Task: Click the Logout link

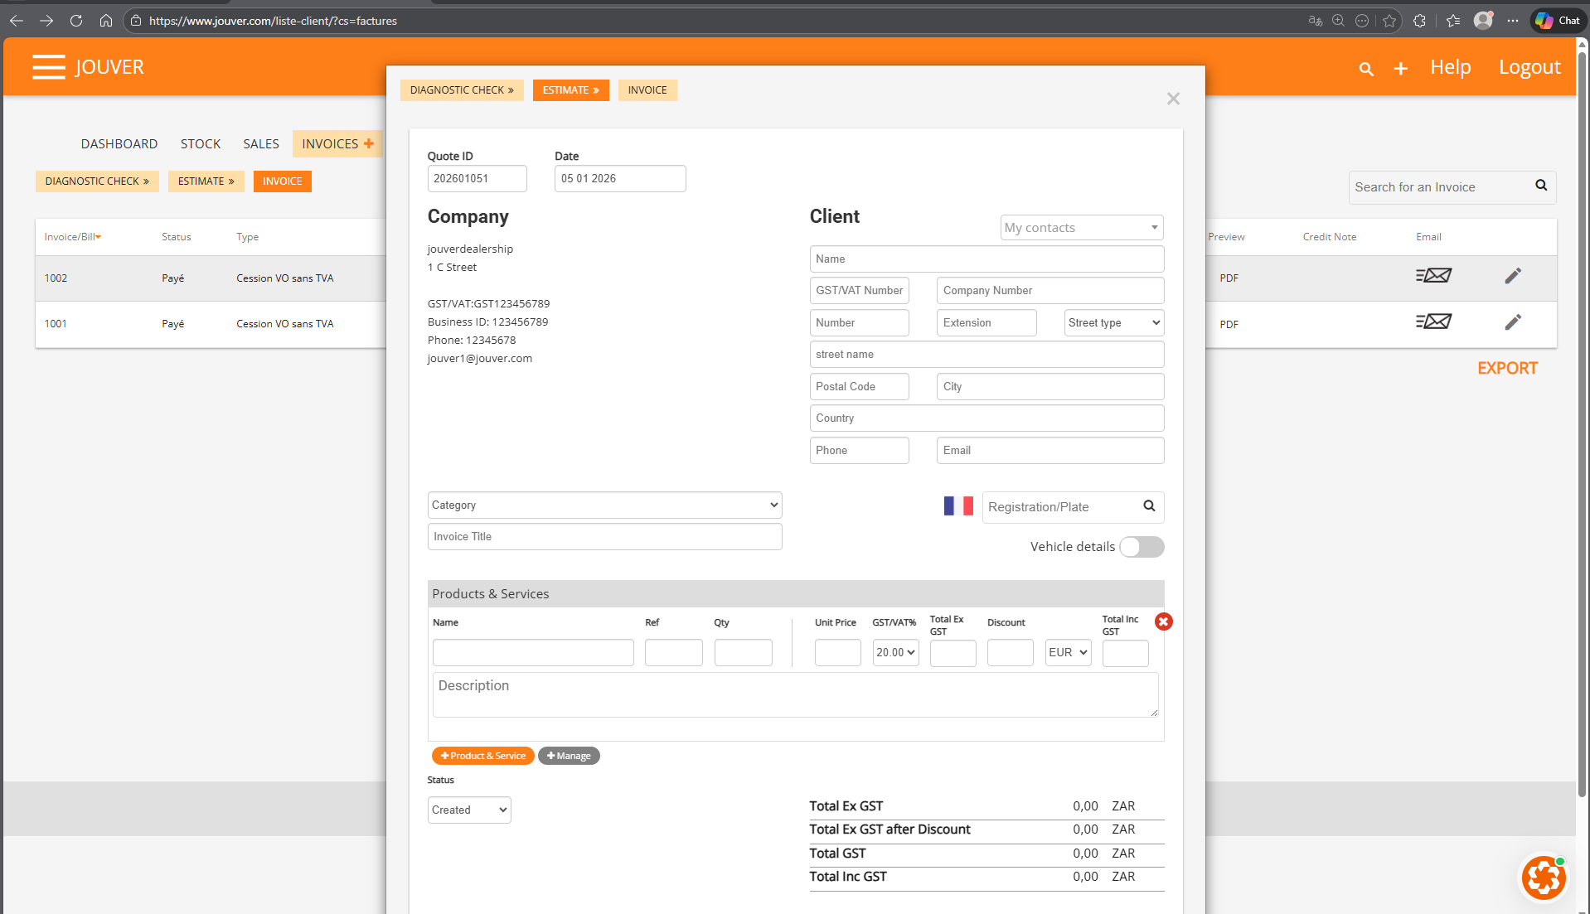Action: click(1529, 67)
